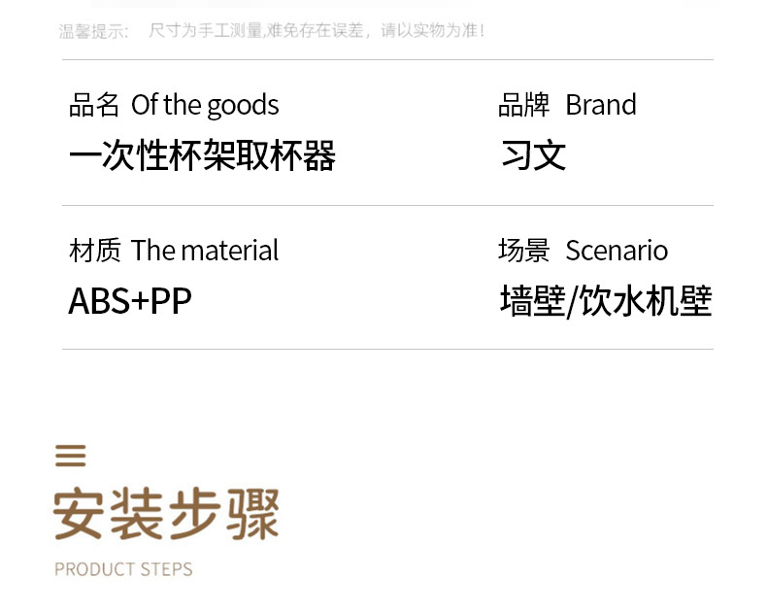Click the 温馨提示 label at top
The width and height of the screenshot is (767, 610).
[x=93, y=31]
